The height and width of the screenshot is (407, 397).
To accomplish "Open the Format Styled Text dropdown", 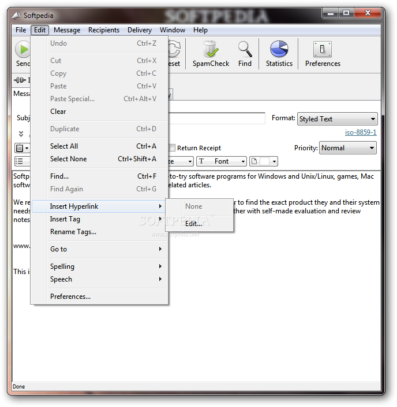I will coord(337,119).
